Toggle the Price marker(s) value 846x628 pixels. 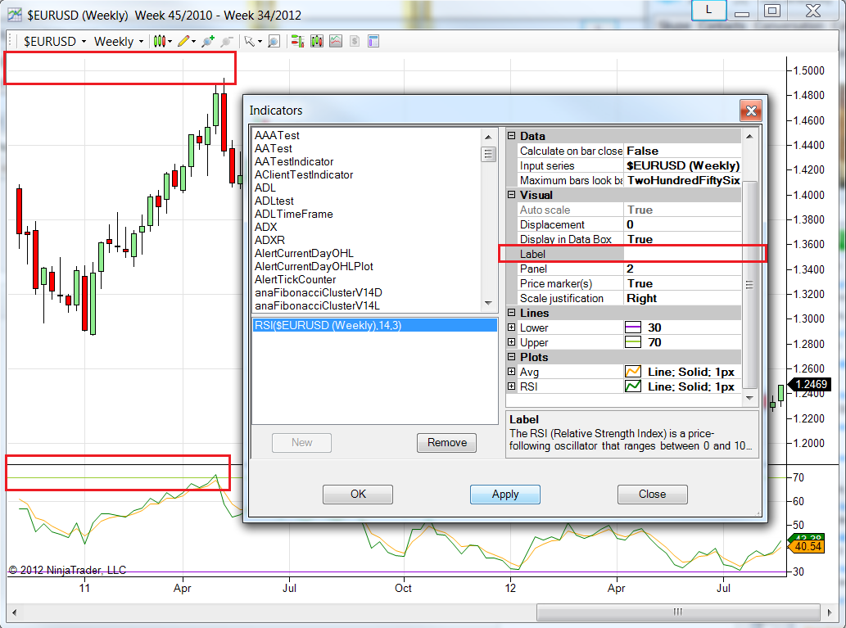point(682,283)
